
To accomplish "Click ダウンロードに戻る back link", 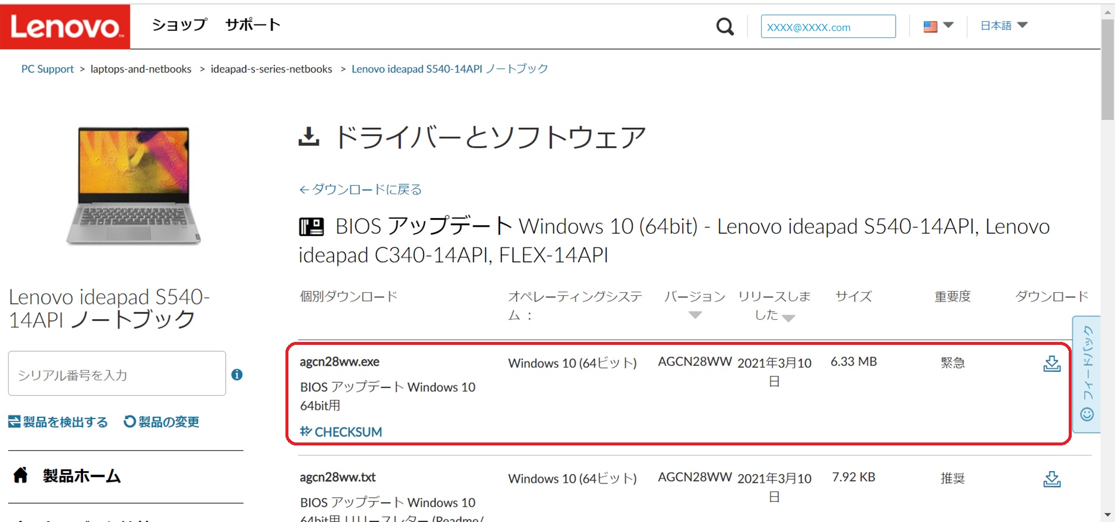I will click(360, 189).
